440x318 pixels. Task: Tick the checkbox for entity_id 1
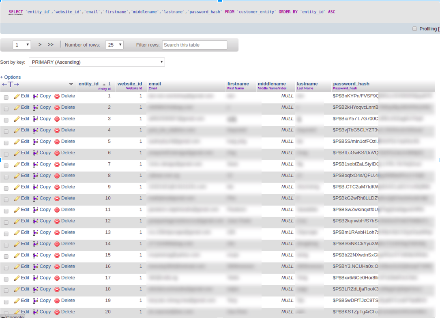point(6,97)
